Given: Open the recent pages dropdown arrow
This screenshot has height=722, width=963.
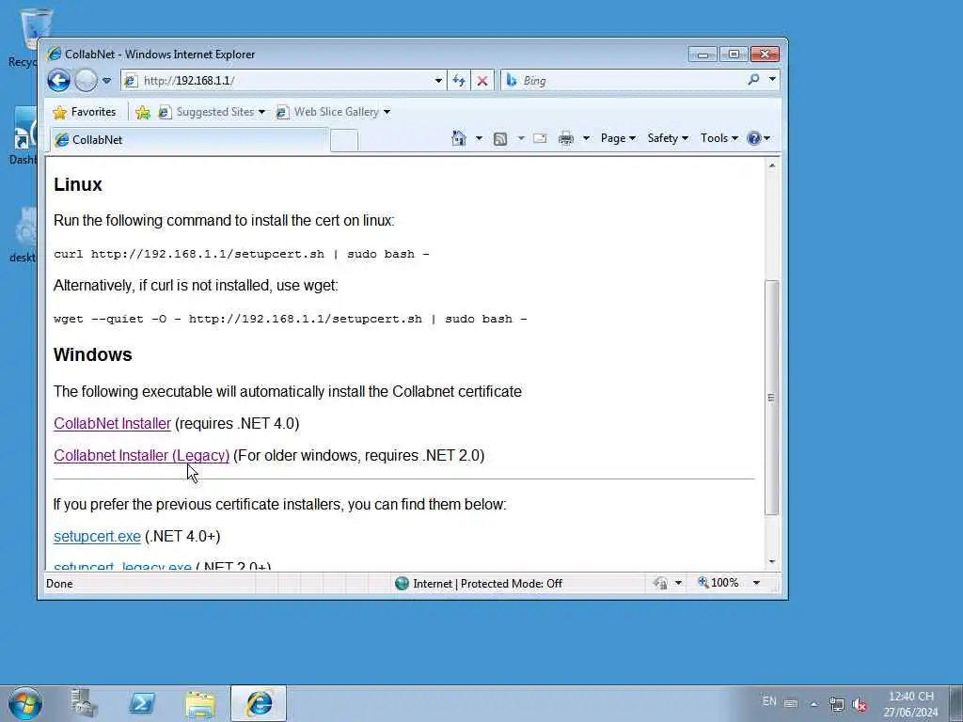Looking at the screenshot, I should click(x=107, y=81).
